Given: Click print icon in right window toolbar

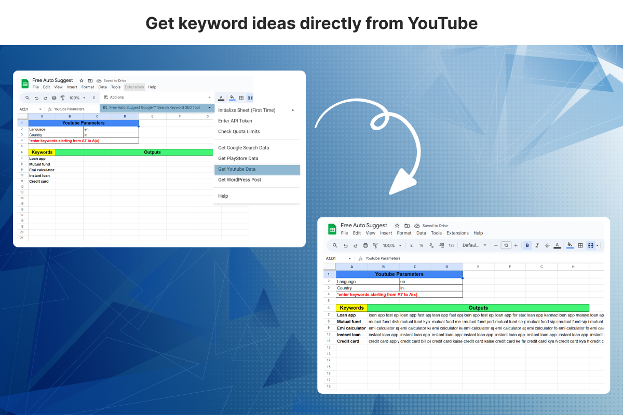Looking at the screenshot, I should (x=365, y=245).
